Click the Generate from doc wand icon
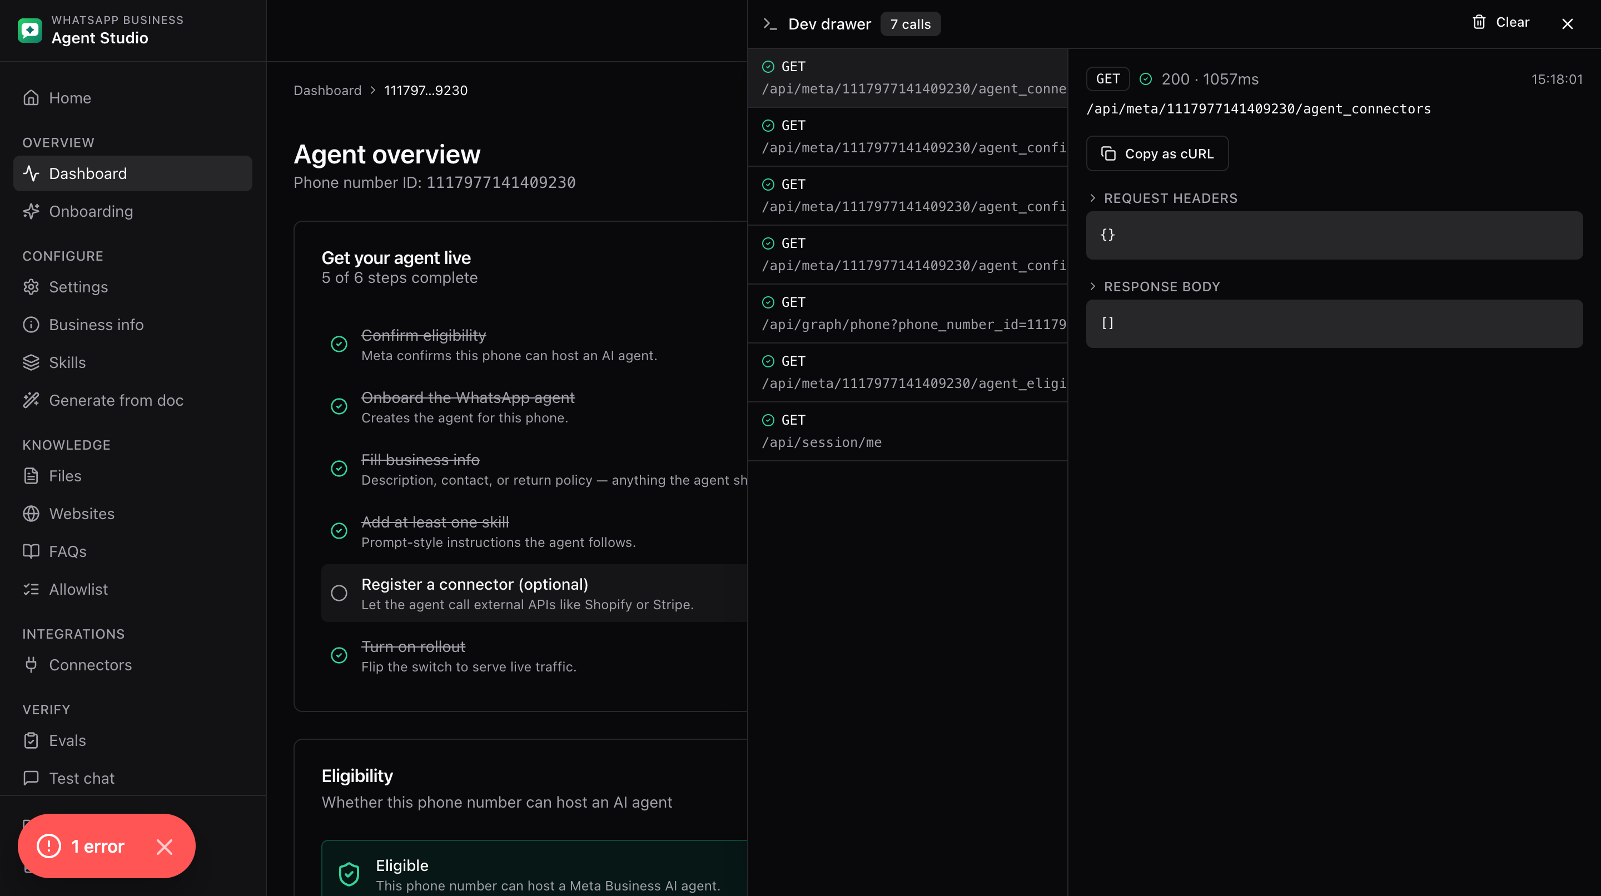The image size is (1601, 896). tap(31, 400)
